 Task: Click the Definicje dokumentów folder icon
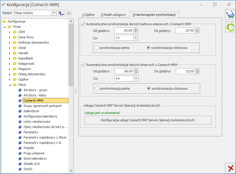[x=15, y=42]
